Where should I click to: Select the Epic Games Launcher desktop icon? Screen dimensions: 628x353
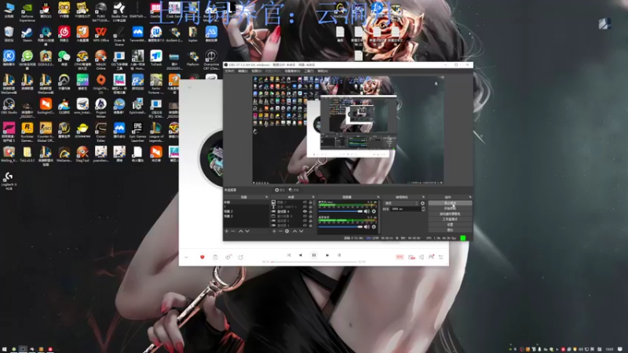[138, 132]
